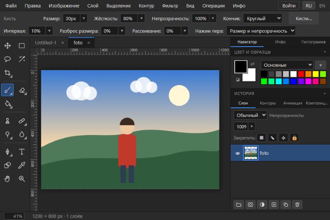This screenshot has width=330, height=220.
Task: Open the Интервал spacing dropdown arrow
Action: [x=49, y=31]
